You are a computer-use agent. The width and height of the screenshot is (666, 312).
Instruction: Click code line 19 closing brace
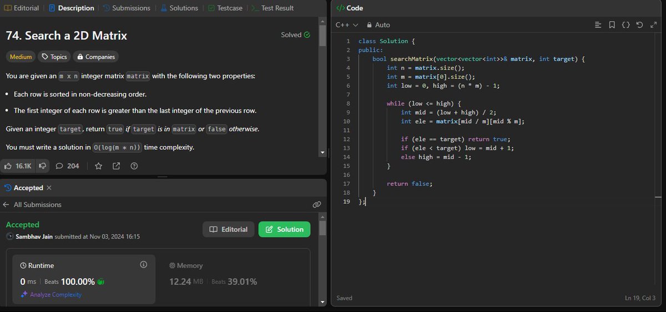click(362, 202)
